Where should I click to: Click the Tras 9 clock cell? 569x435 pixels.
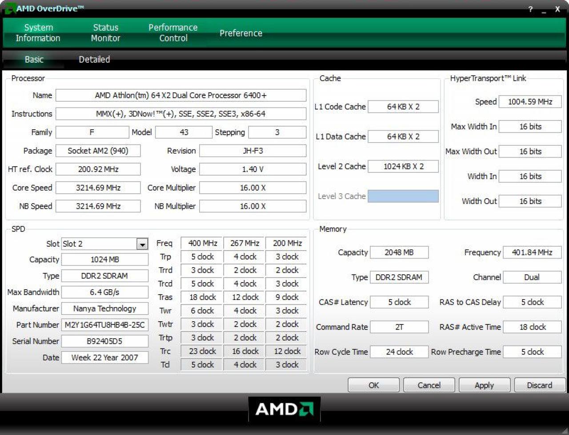pos(287,297)
